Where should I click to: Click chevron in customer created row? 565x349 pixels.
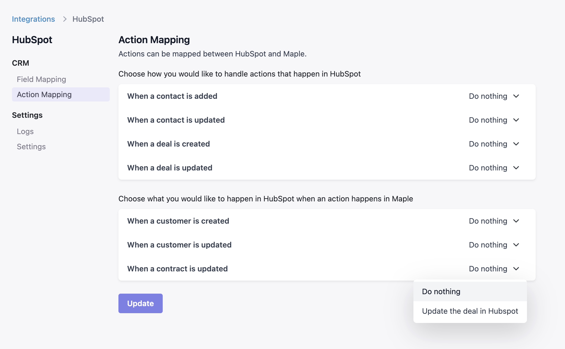pyautogui.click(x=516, y=221)
